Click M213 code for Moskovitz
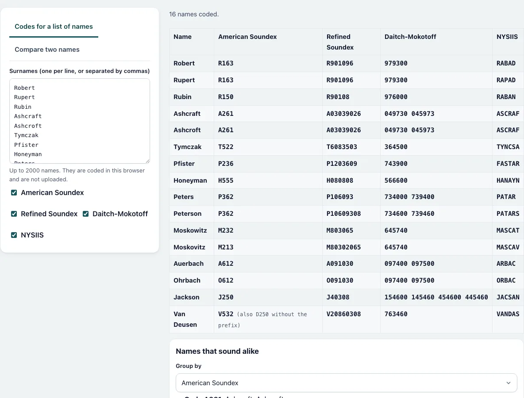 226,247
